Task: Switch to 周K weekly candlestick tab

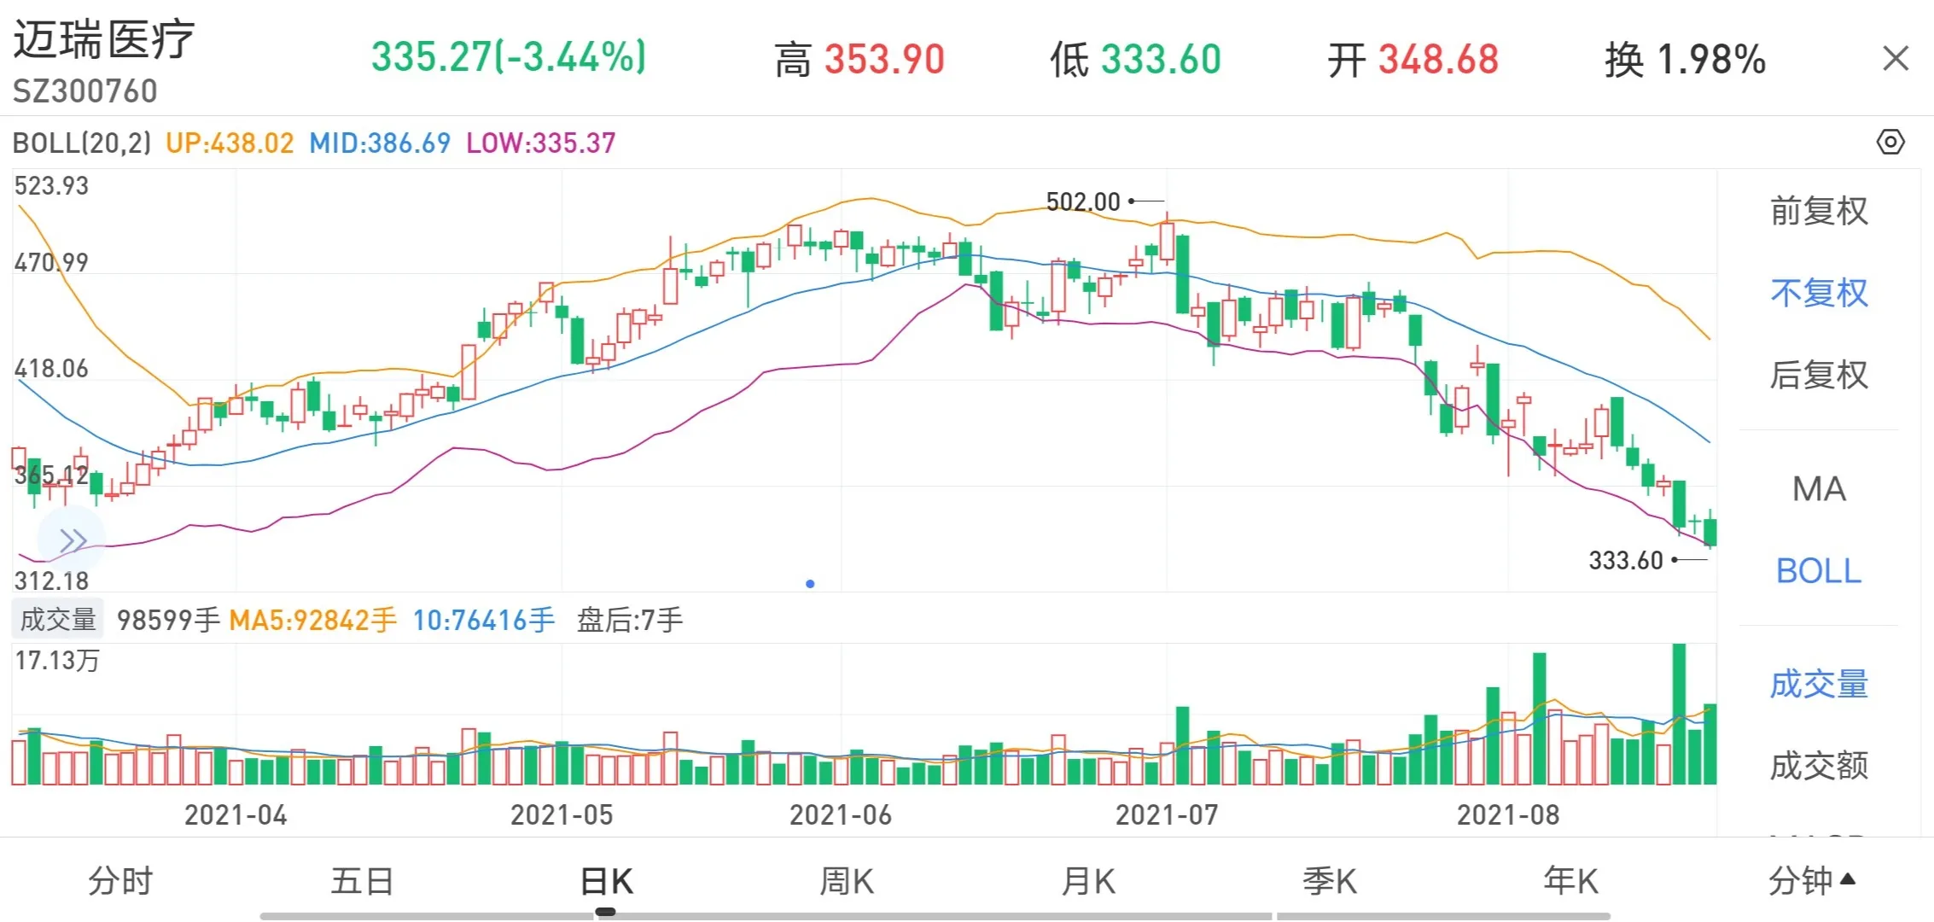Action: click(x=847, y=881)
